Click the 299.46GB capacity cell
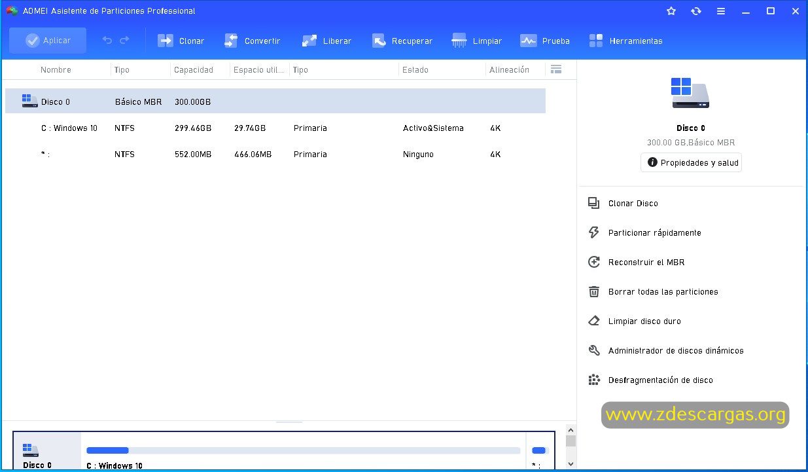The width and height of the screenshot is (808, 472). click(193, 128)
